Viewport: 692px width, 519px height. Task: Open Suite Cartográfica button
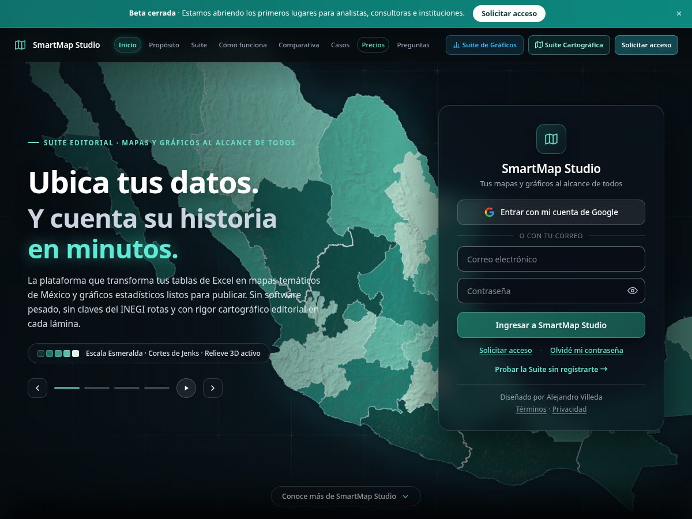(x=569, y=45)
